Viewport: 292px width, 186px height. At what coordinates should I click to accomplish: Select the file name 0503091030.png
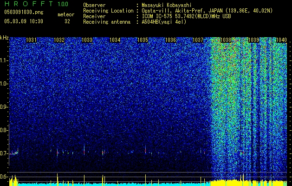(x=24, y=13)
